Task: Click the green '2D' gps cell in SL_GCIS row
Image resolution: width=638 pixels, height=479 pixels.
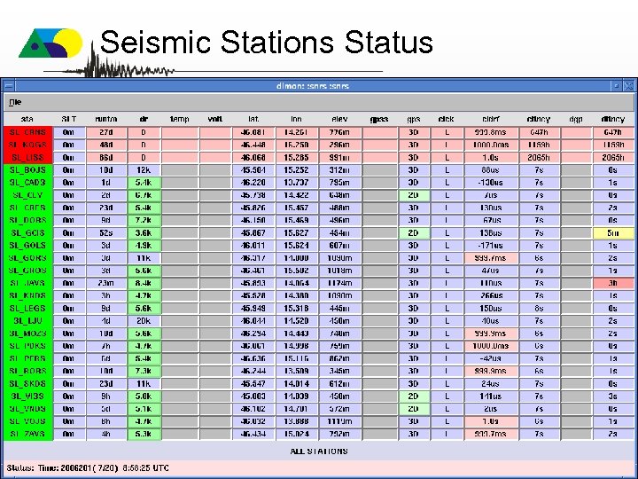Action: tap(414, 233)
